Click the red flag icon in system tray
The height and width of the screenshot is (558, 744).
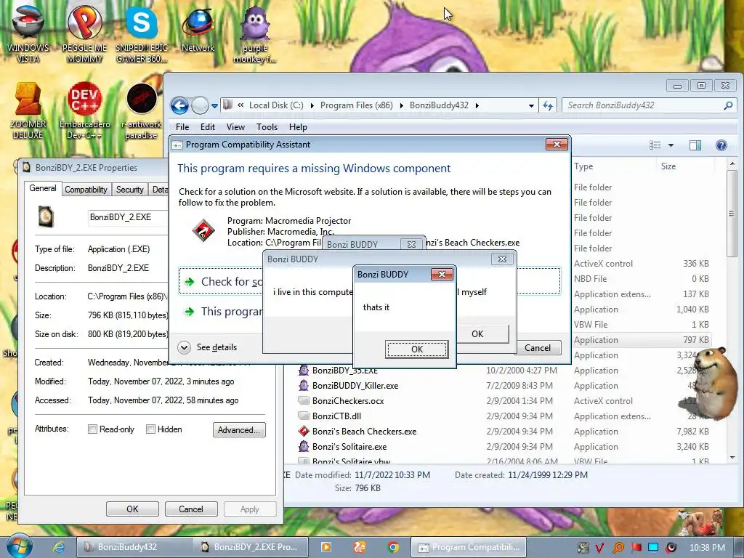pyautogui.click(x=636, y=547)
